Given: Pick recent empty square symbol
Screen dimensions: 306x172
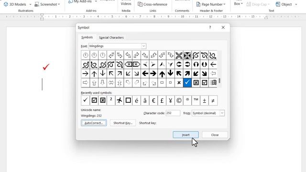Looking at the screenshot, I should 128,100.
